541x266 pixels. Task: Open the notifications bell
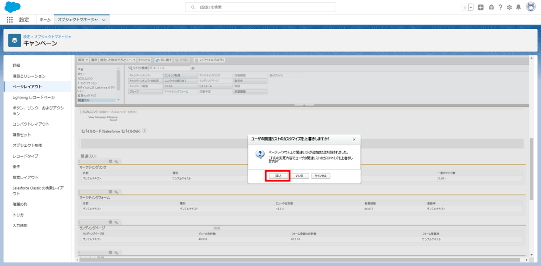pos(518,7)
